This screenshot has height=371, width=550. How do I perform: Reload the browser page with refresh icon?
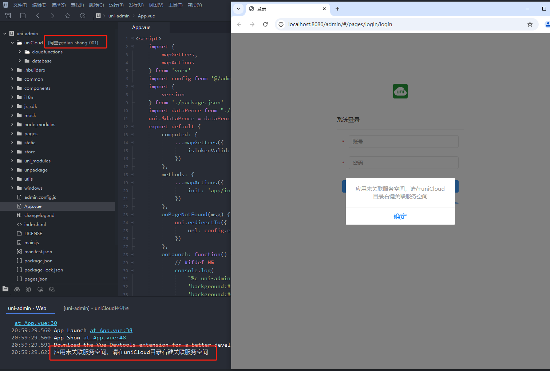pyautogui.click(x=265, y=24)
